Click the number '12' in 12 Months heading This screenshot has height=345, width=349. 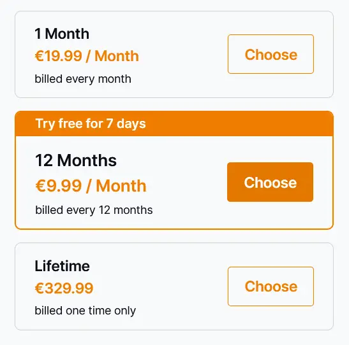pos(44,160)
